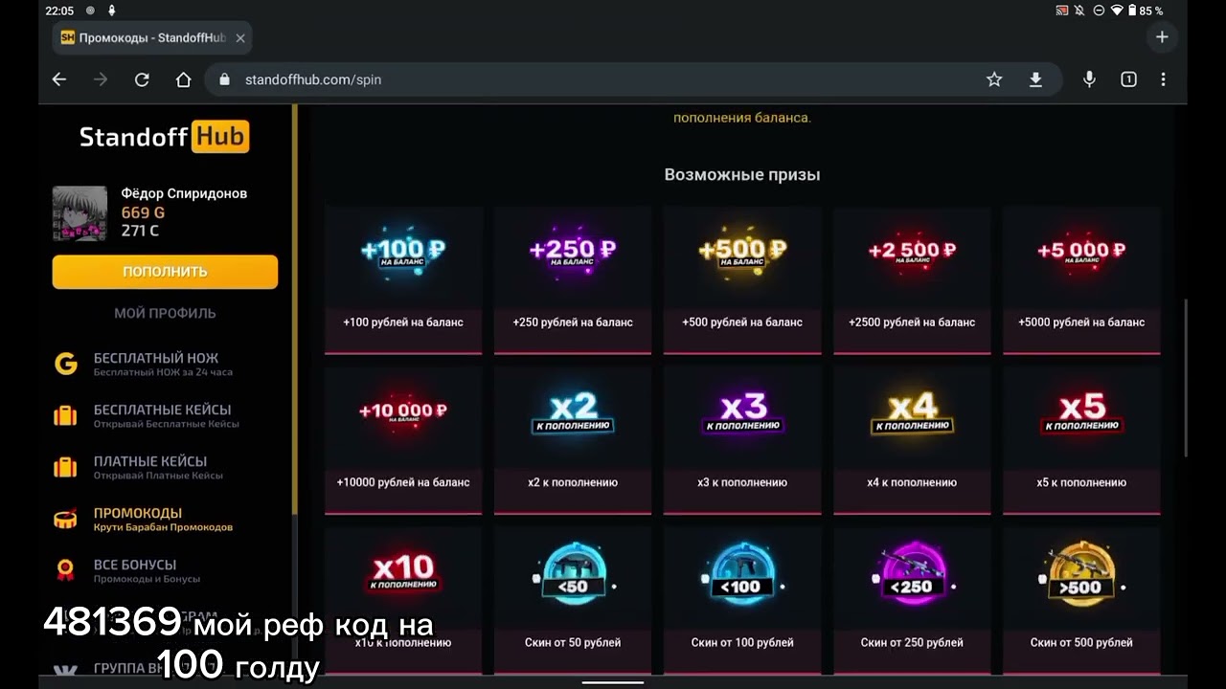
Task: Click the <50 skin prize badge
Action: 573,576
